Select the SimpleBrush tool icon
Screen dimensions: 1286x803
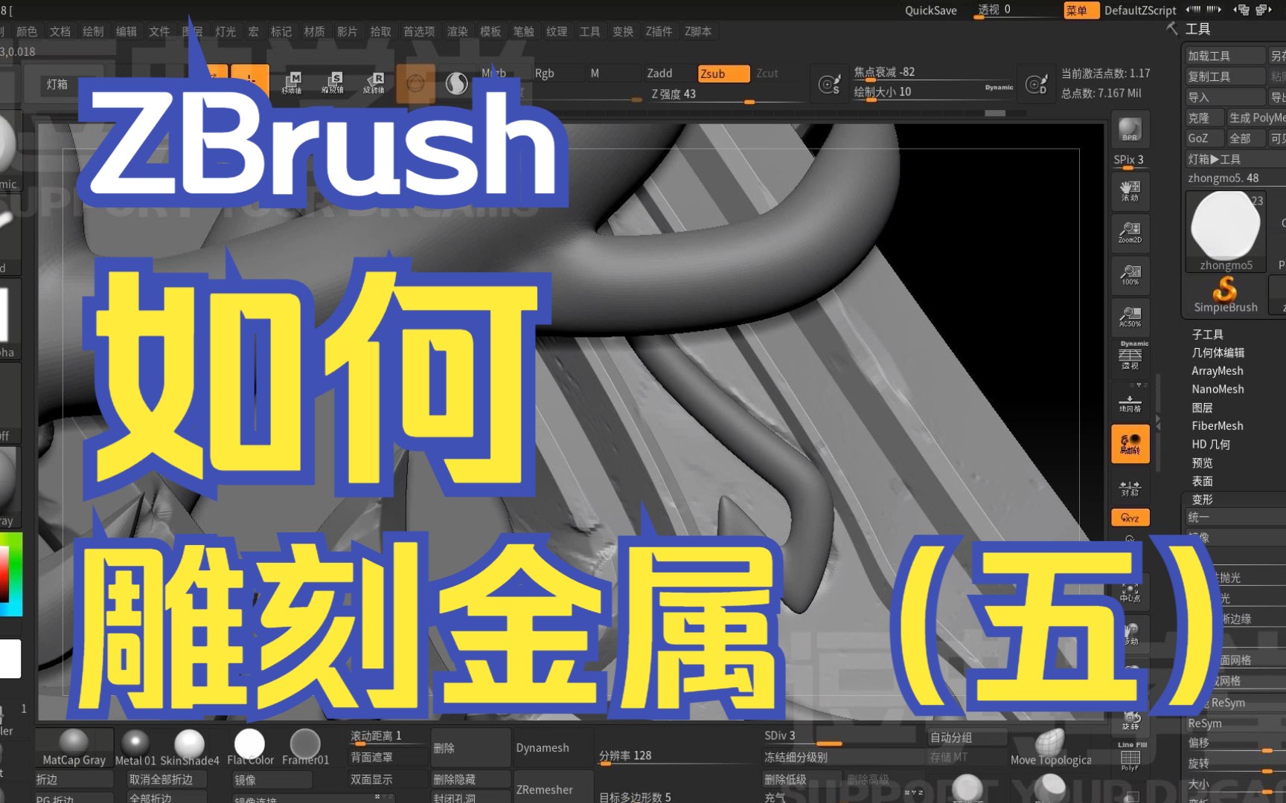click(1225, 295)
